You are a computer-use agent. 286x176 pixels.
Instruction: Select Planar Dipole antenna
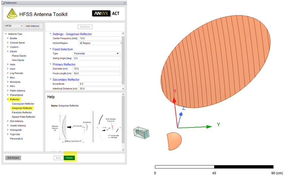click(x=19, y=56)
